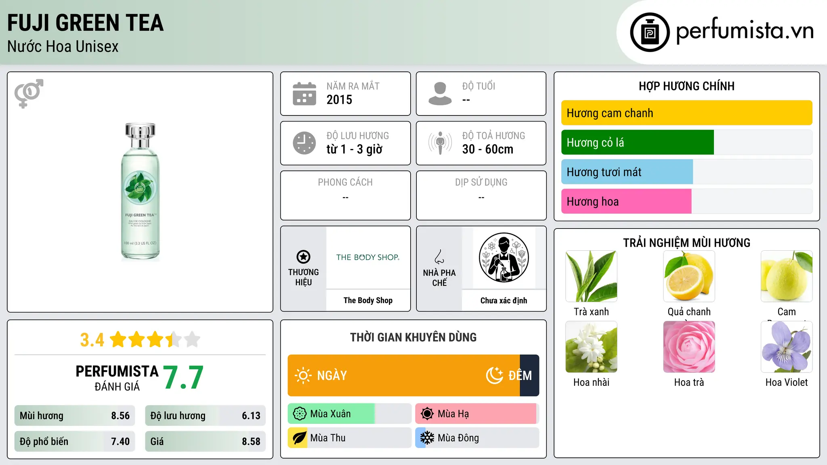827x465 pixels.
Task: Click the Perfumista Đánh giá label
Action: coord(117,378)
